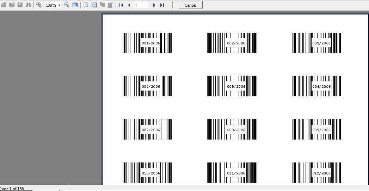The image size is (369, 191).
Task: Click the page with thumbnails layout icon
Action: click(94, 5)
